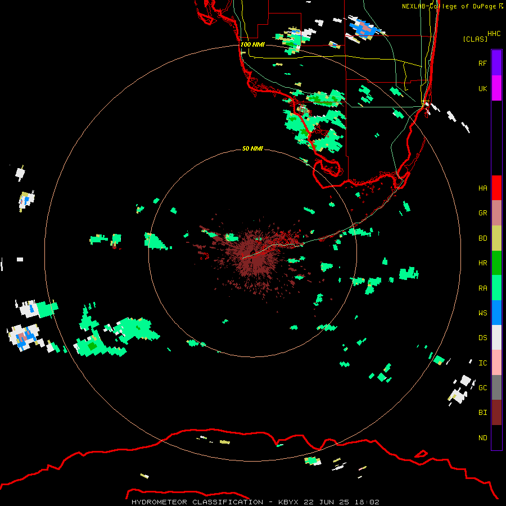Image resolution: width=506 pixels, height=506 pixels.
Task: Select the GC gray legend swatch
Action: pyautogui.click(x=496, y=387)
